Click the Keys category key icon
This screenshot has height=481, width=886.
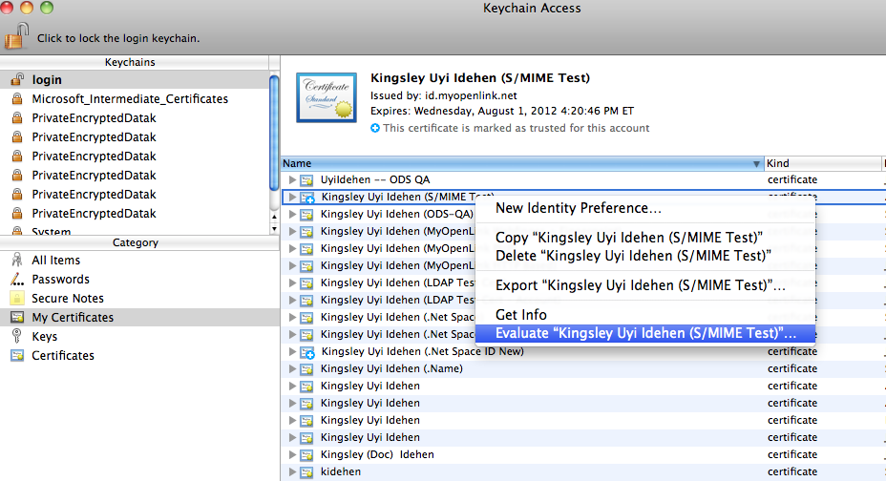[17, 336]
